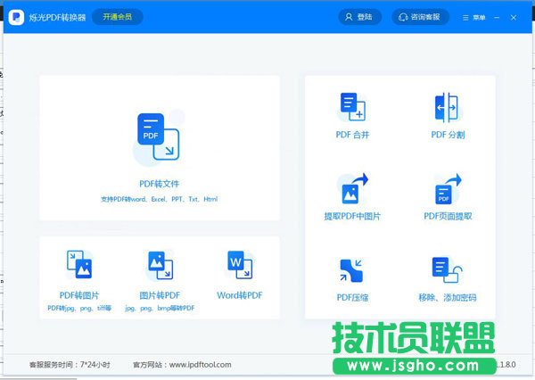
Task: Click the 图片转PDF label
Action: click(x=160, y=295)
